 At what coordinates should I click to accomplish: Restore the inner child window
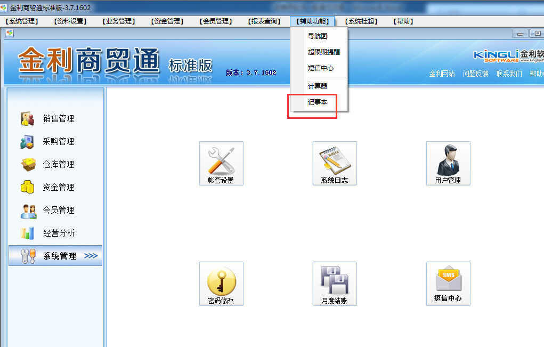coord(537,33)
